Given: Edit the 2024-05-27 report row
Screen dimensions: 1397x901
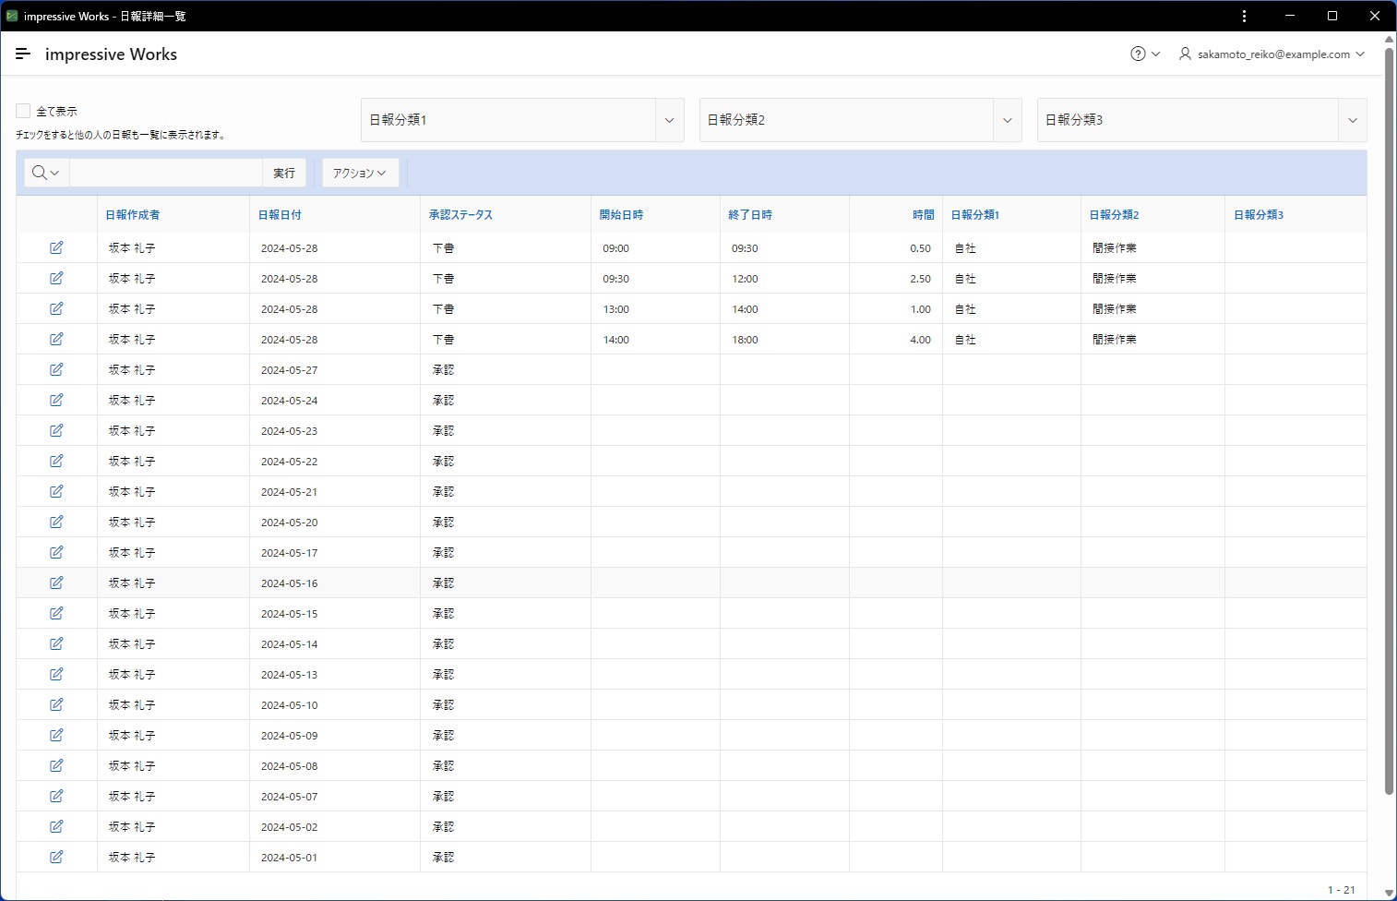Looking at the screenshot, I should click(x=56, y=369).
